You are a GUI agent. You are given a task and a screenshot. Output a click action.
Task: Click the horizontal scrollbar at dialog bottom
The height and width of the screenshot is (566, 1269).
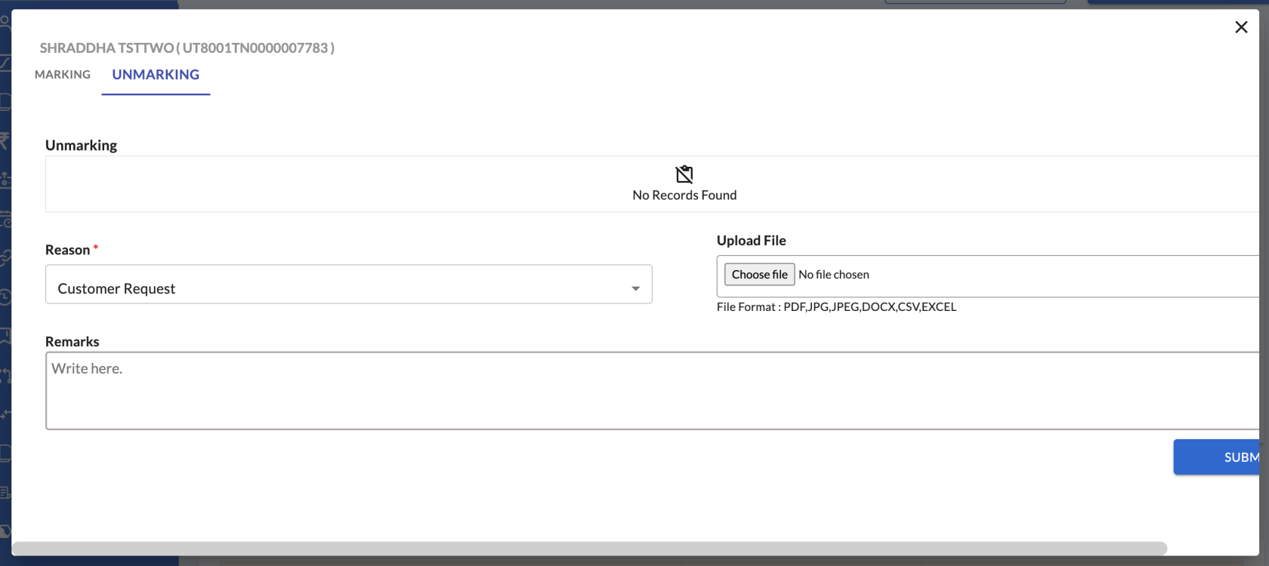589,548
